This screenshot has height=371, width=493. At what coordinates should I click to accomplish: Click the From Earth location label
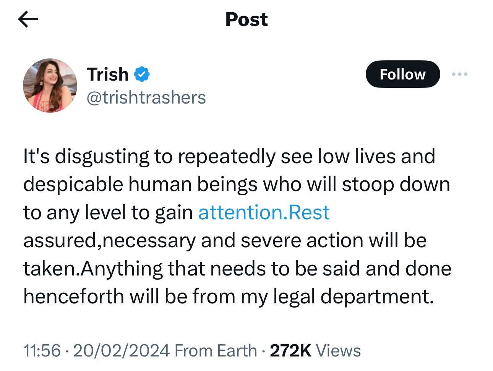point(216,350)
